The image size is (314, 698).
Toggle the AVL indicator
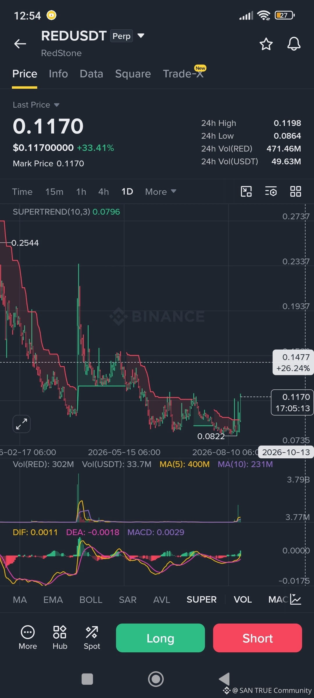tap(162, 600)
